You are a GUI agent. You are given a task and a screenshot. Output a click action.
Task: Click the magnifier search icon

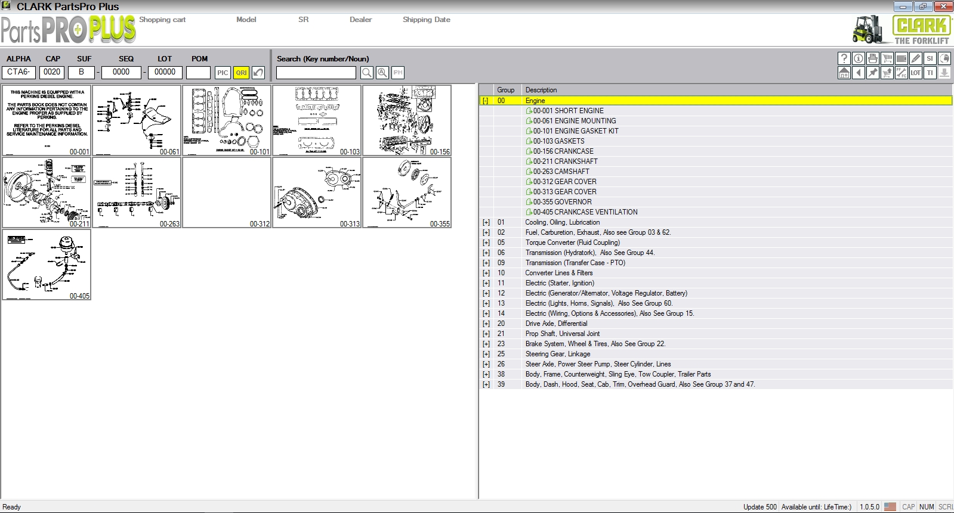[367, 73]
